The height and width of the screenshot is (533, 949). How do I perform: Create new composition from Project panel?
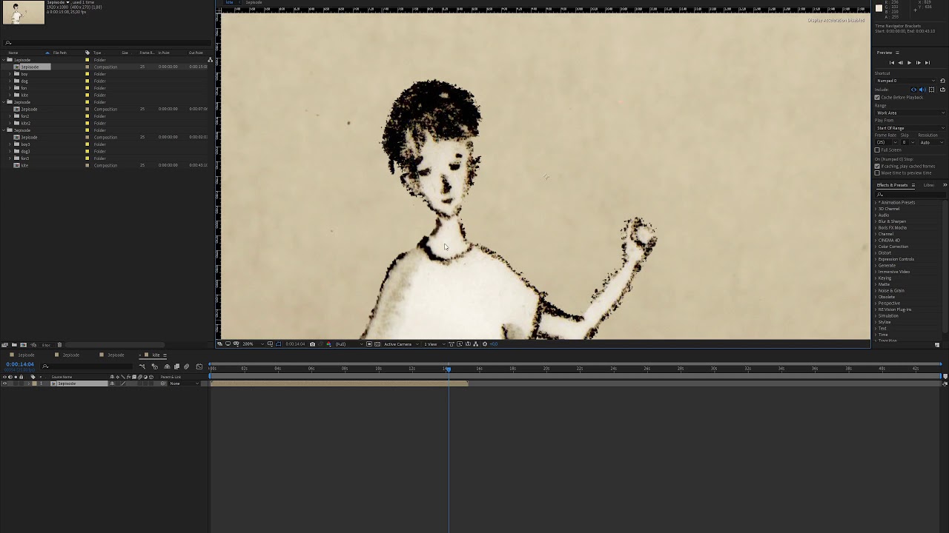coord(23,345)
